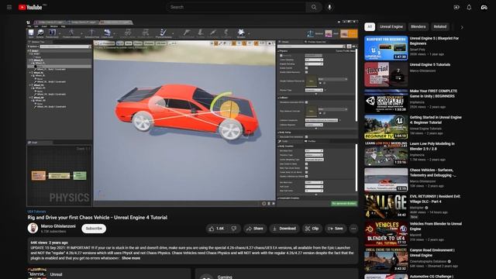
Task: Click the video player showing the red car
Action: 192,113
